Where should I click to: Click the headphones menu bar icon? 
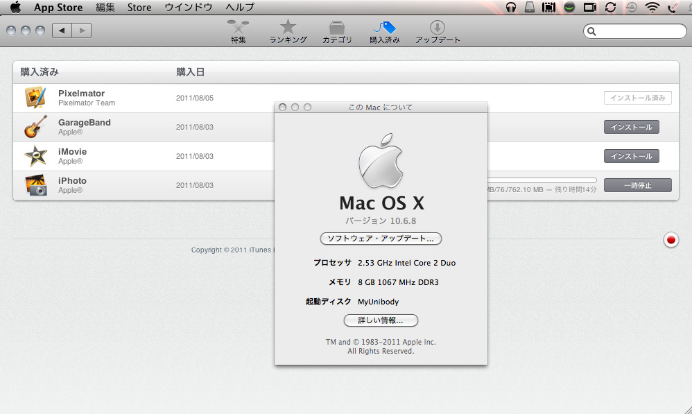(511, 7)
